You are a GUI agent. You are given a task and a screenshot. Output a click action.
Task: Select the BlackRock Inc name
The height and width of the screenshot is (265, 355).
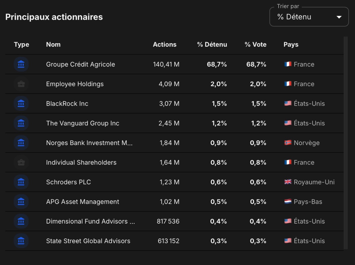pos(67,104)
